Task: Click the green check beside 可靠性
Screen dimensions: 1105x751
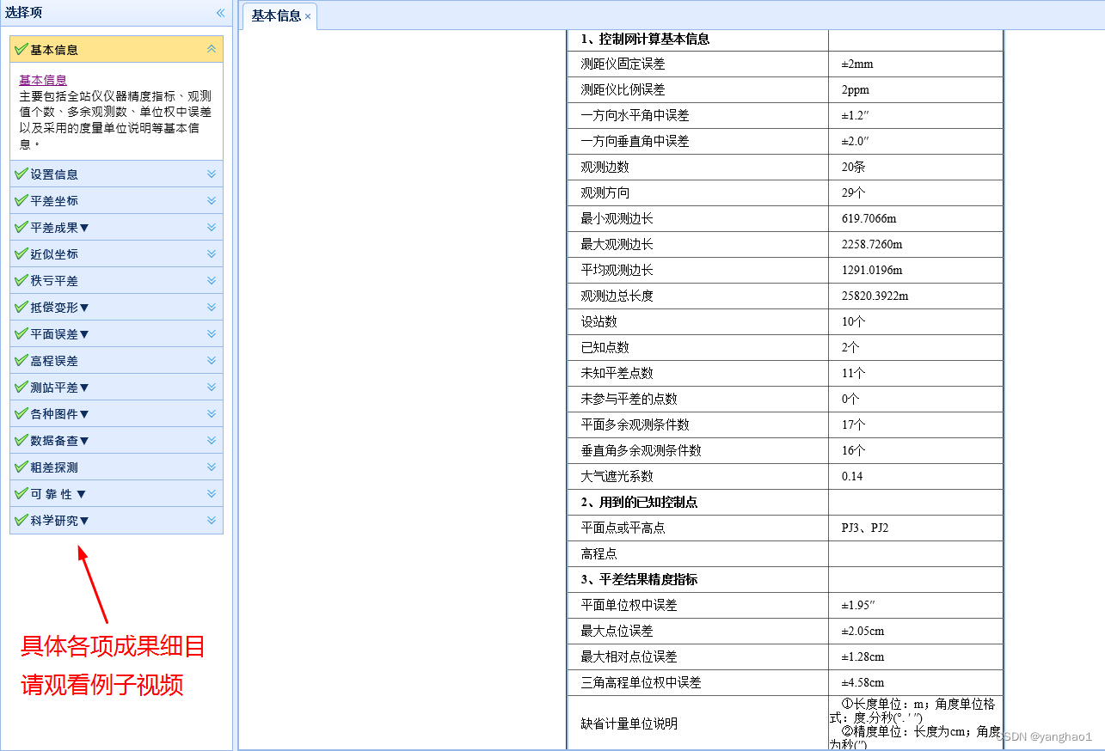Action: coord(21,493)
